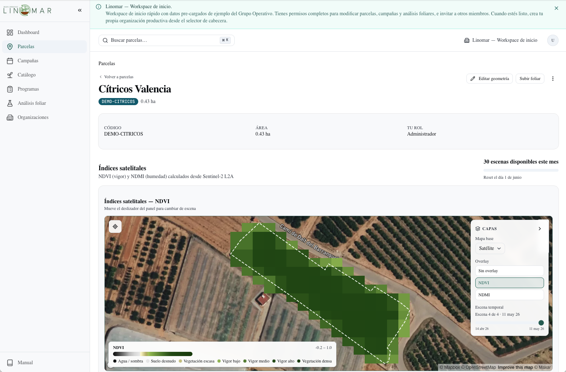The width and height of the screenshot is (566, 372).
Task: Click the 14 abr 26 slider start label
Action: click(482, 329)
